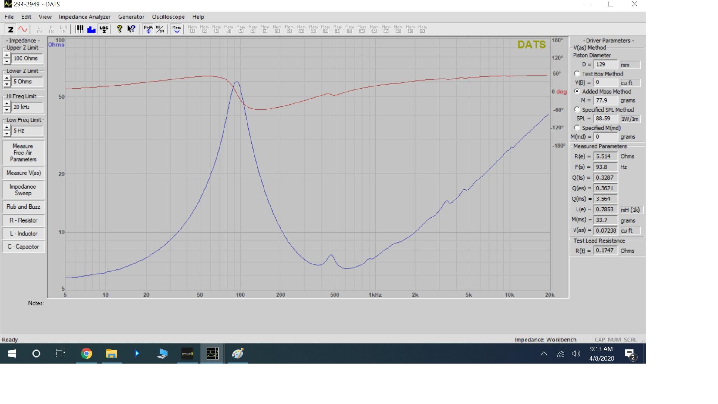Screen dimensions: 718x404
Task: Open the Oscilloscope menu
Action: click(x=168, y=17)
